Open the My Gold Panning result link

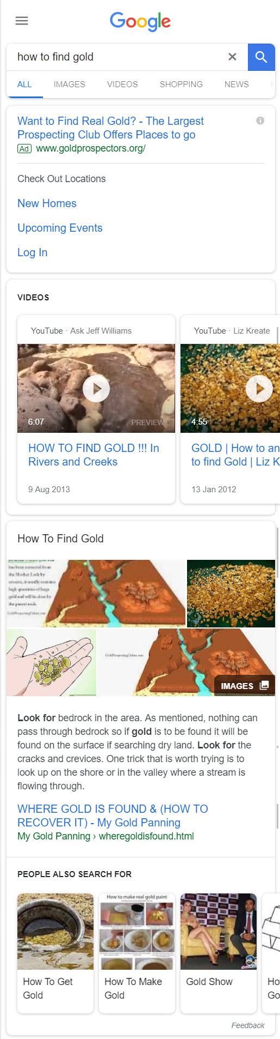[x=113, y=816]
